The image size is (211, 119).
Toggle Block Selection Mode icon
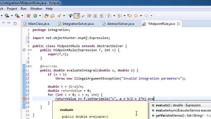click(x=89, y=16)
